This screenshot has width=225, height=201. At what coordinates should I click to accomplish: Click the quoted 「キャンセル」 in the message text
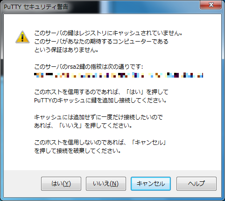149,143
